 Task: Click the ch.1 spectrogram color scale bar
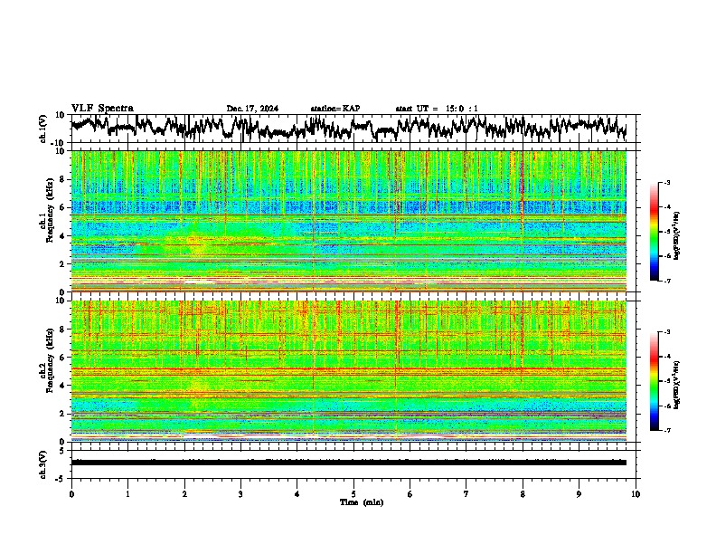[x=655, y=232]
